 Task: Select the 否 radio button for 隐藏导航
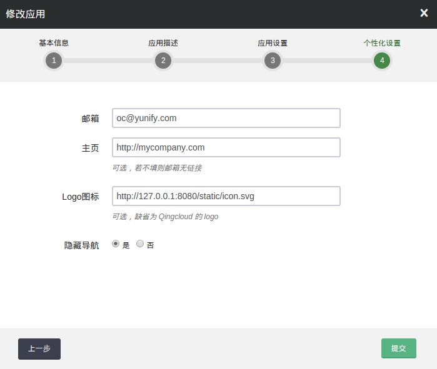(x=140, y=244)
